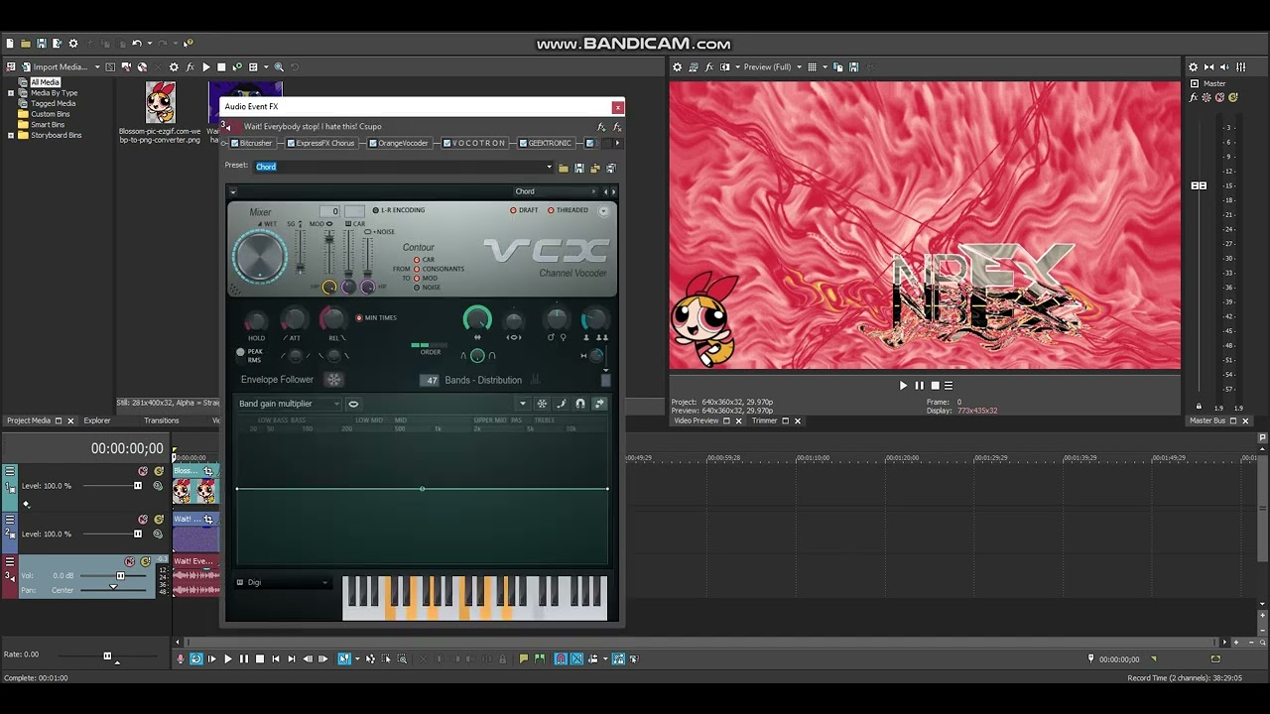Disable the Bitcrusher plug-in checkbox
The height and width of the screenshot is (714, 1270).
click(x=235, y=144)
